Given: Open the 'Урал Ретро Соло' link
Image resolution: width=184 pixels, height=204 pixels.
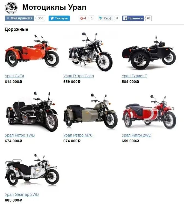Looking at the screenshot, I should coord(79,76).
